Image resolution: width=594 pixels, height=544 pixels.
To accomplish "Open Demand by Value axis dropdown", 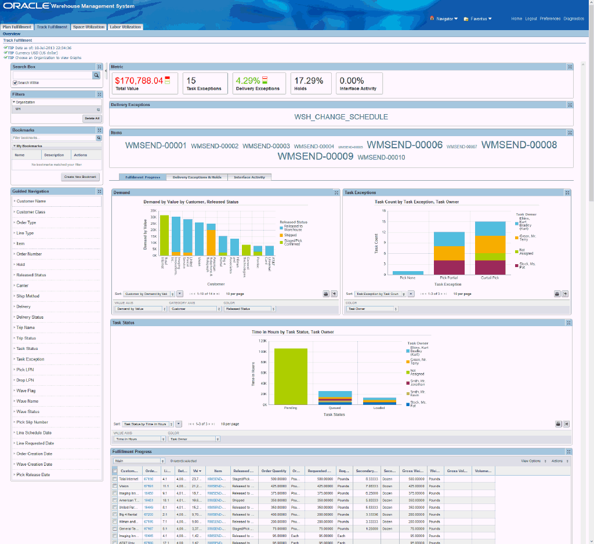I will point(140,309).
